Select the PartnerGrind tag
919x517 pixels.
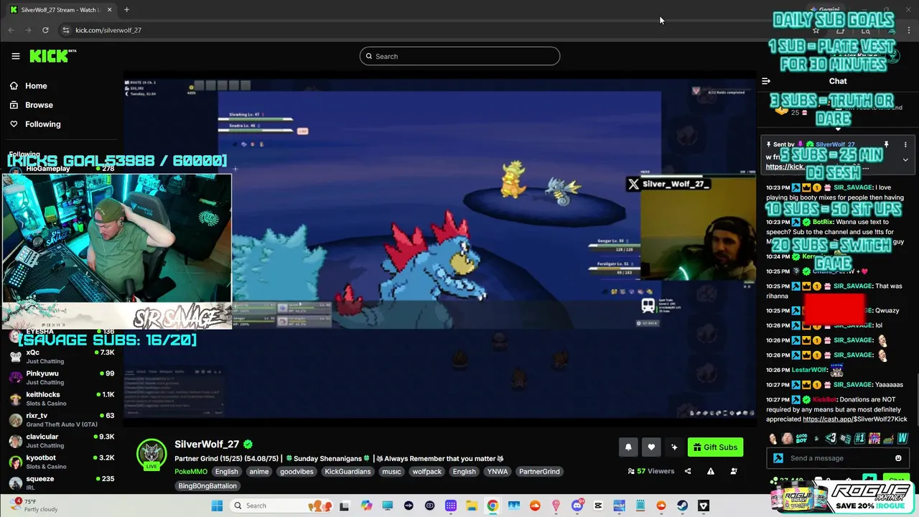[x=539, y=472]
